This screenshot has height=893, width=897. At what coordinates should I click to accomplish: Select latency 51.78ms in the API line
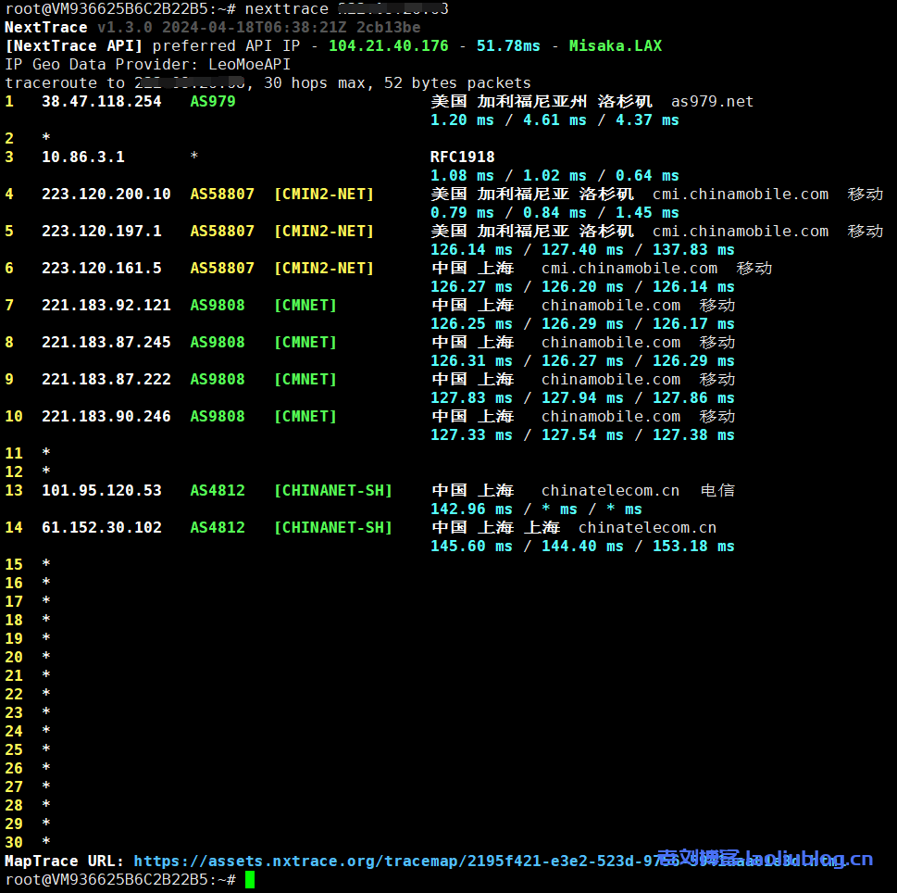(x=508, y=45)
